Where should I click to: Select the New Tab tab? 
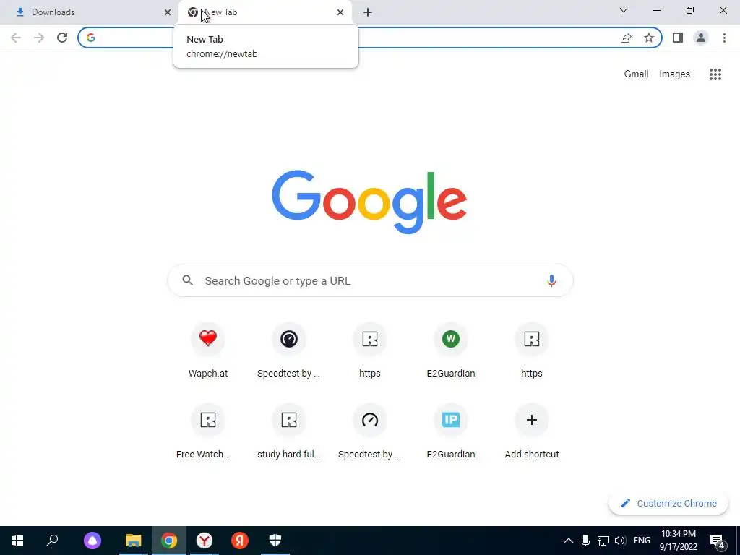[x=265, y=12]
